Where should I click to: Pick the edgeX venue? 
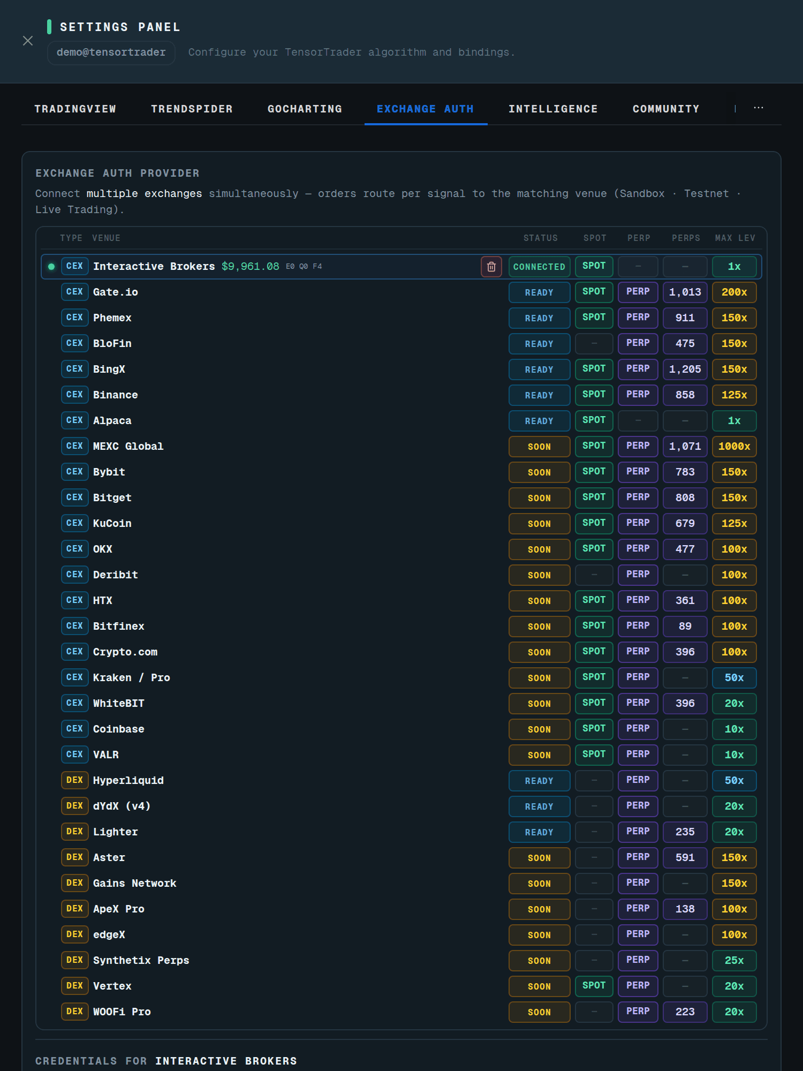(x=401, y=935)
